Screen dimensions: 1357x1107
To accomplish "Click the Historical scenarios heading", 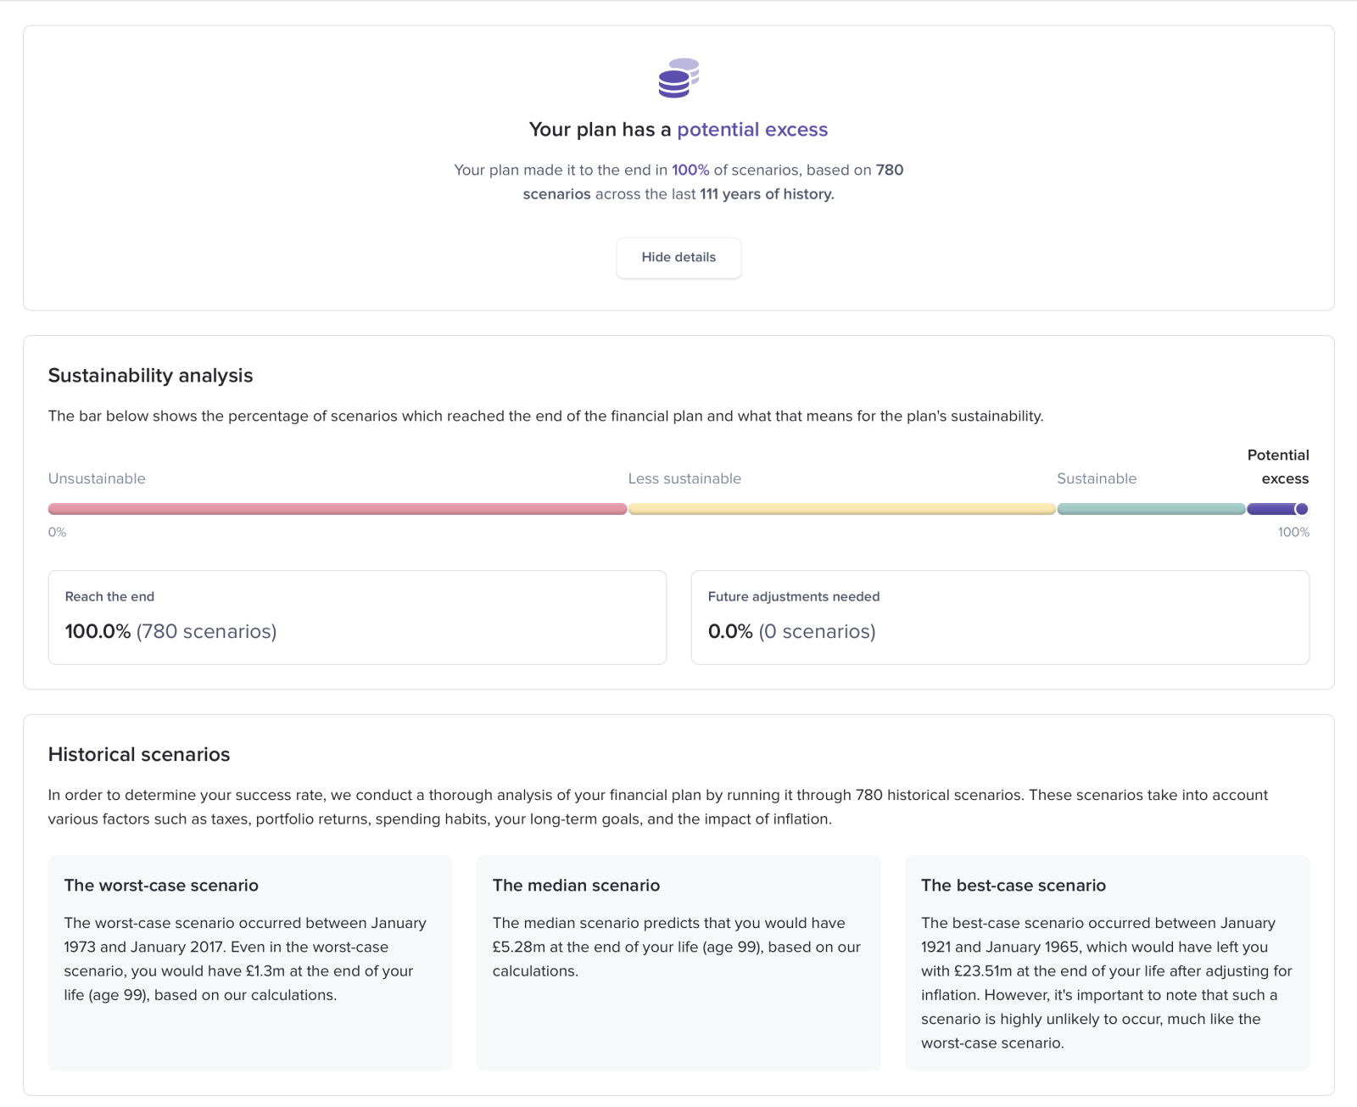I will tap(139, 755).
